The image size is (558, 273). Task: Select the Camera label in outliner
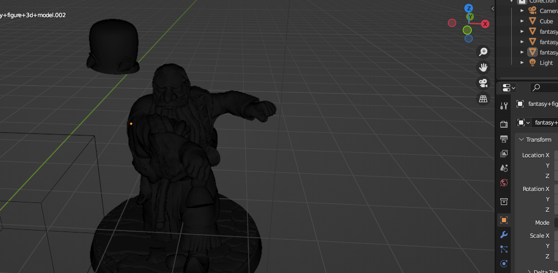(x=549, y=11)
